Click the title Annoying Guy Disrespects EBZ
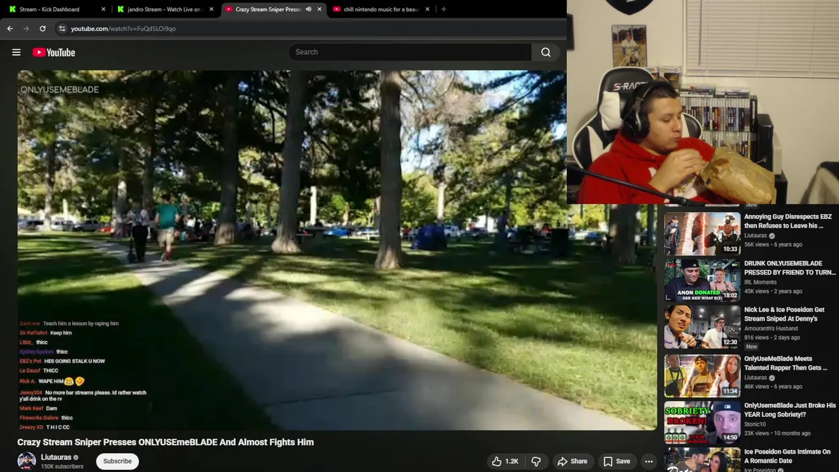The image size is (839, 472). [x=788, y=221]
